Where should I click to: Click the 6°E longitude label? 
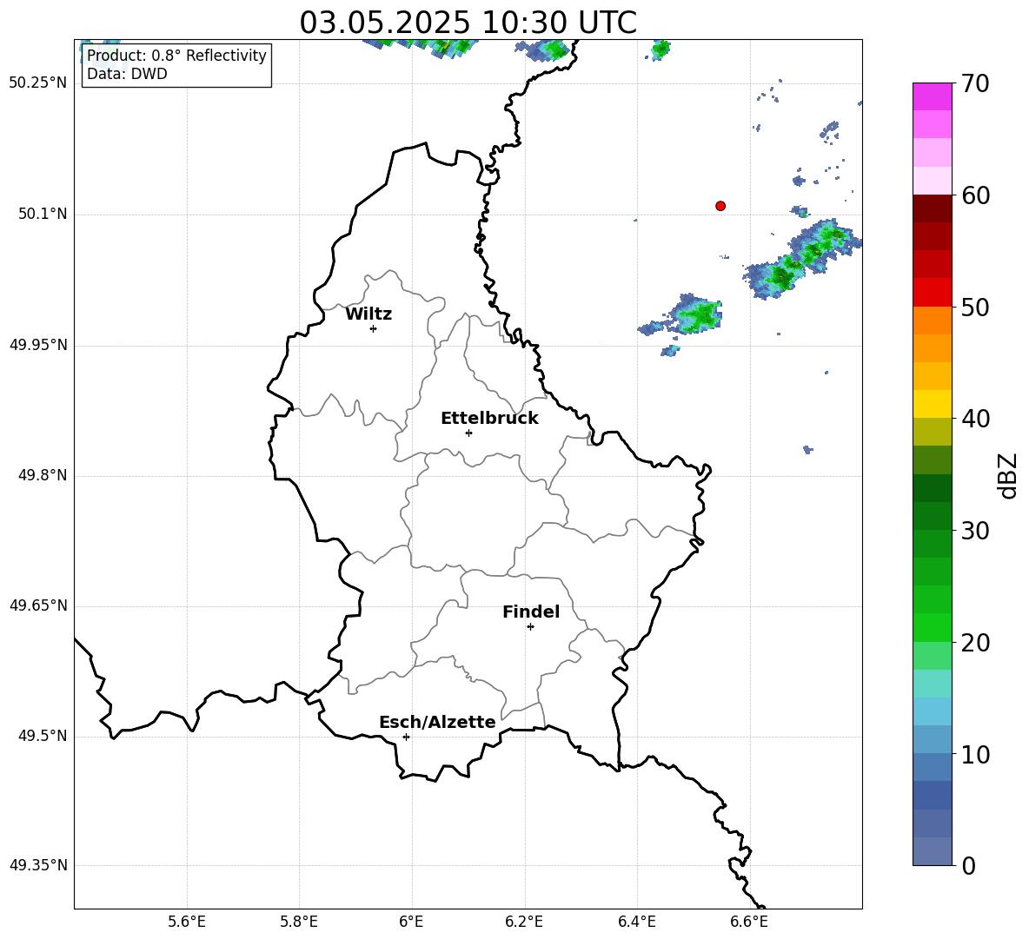pyautogui.click(x=411, y=922)
